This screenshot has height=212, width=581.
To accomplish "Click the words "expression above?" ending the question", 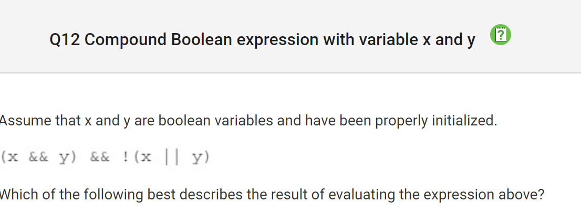I will point(483,195).
